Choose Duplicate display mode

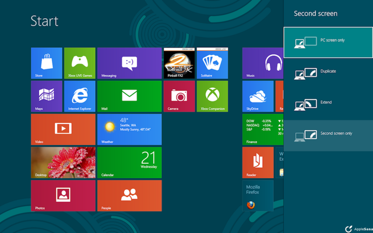(x=328, y=74)
